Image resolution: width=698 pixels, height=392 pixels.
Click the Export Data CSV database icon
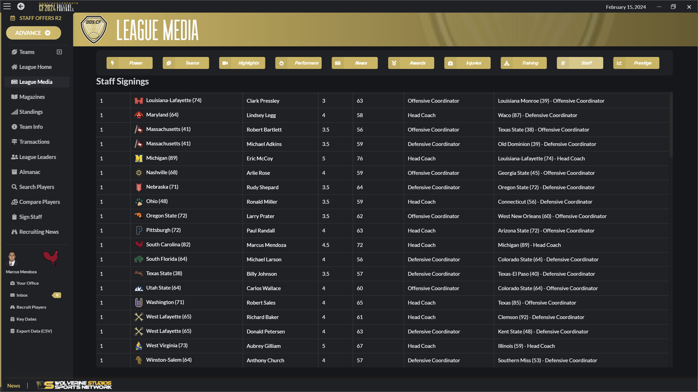coord(13,331)
